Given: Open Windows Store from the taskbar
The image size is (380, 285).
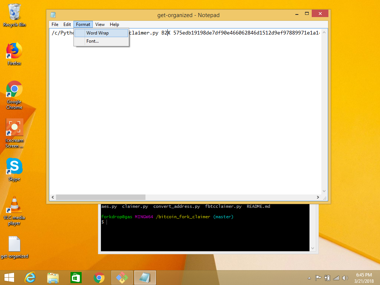Looking at the screenshot, I should (76, 278).
